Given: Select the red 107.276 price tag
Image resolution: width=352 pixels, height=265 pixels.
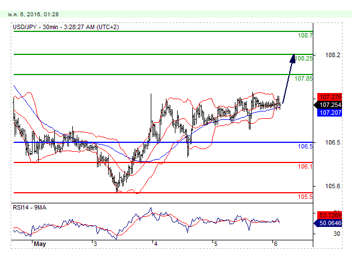Looking at the screenshot, I should coord(328,97).
